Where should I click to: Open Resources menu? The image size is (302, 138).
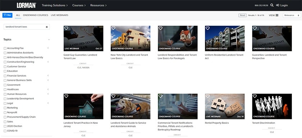[99, 5]
